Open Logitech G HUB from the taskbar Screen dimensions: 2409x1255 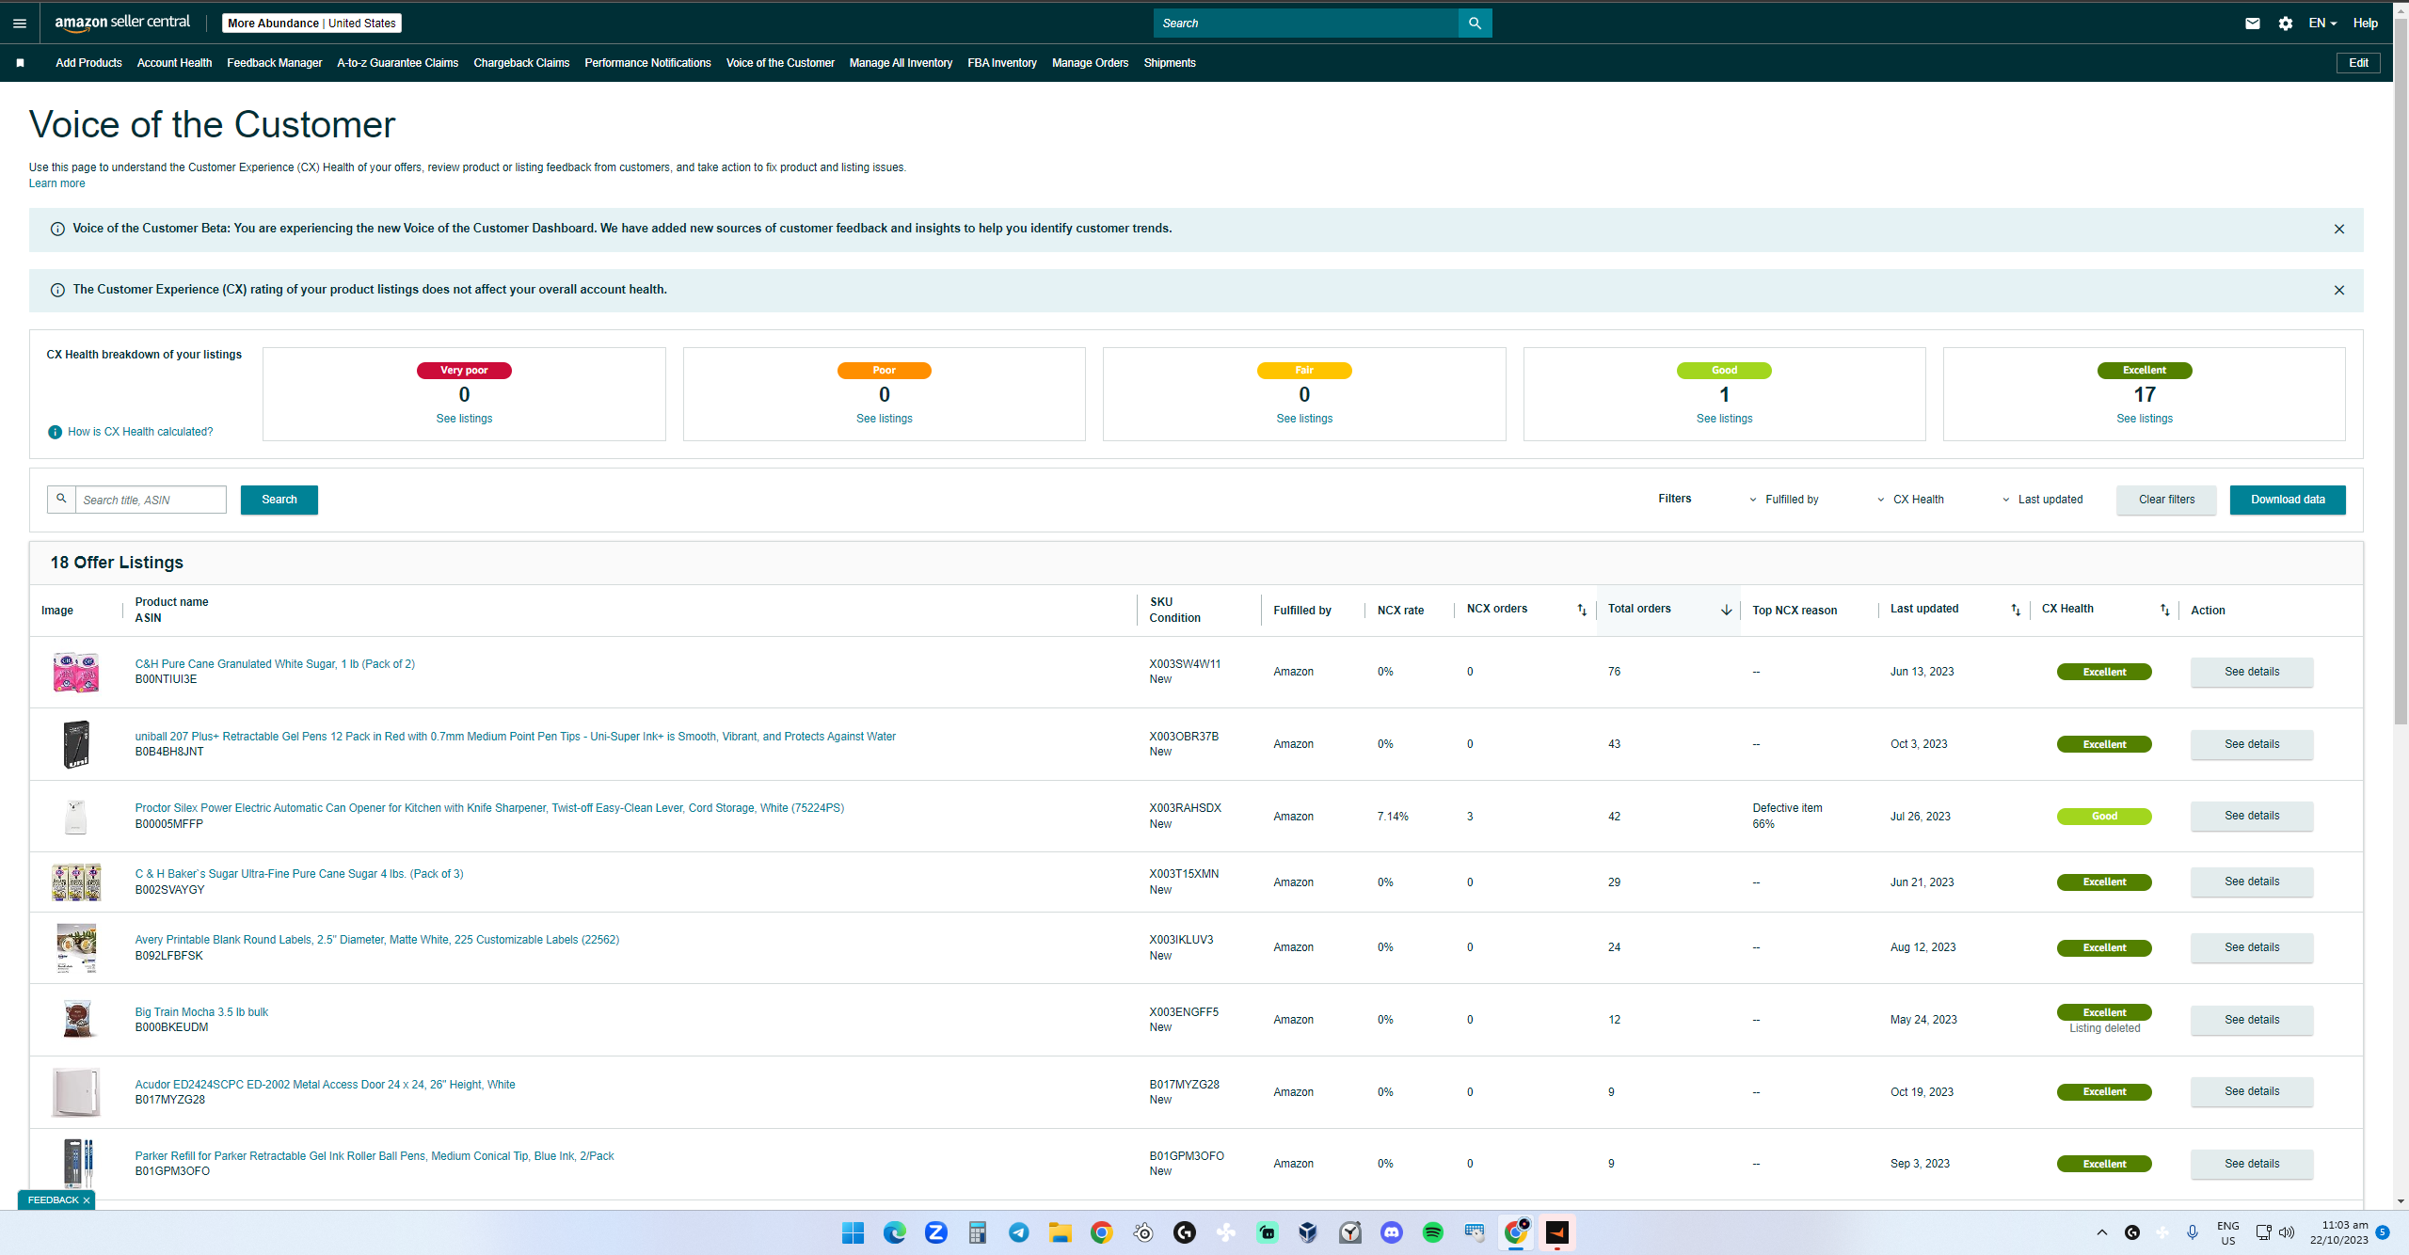[x=1184, y=1232]
